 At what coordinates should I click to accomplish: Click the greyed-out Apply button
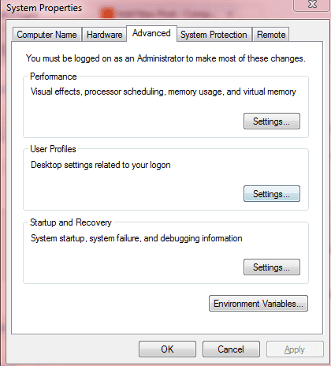(x=295, y=349)
